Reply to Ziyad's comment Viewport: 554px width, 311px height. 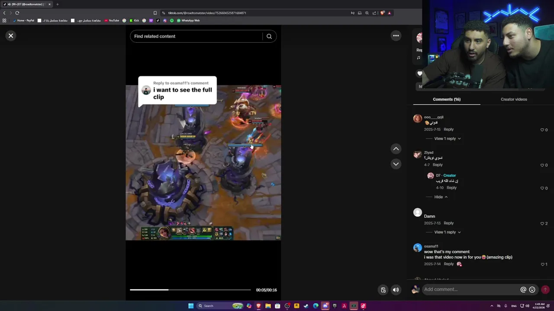point(438,165)
